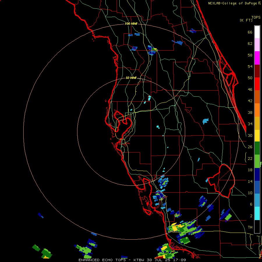
Task: Click the "KTBW" radar site identifier
Action: pos(139,260)
